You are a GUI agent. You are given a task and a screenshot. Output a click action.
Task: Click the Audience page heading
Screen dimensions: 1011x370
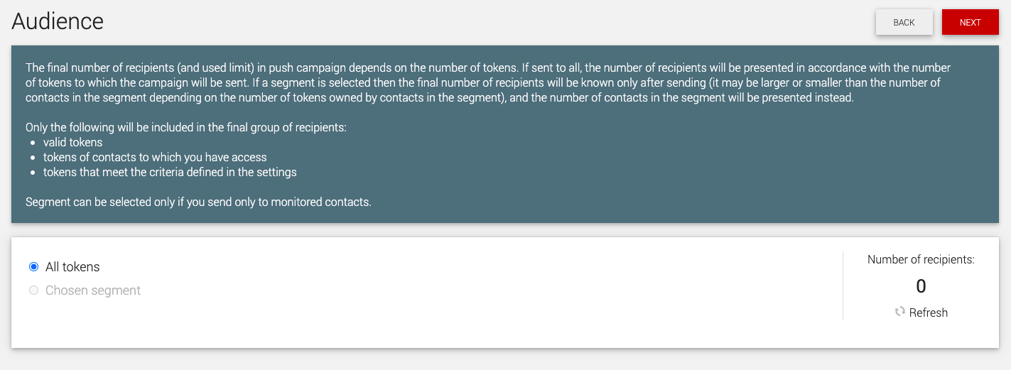tap(58, 21)
